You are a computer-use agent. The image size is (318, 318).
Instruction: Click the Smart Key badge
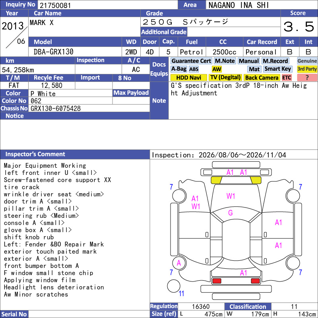click(x=277, y=69)
